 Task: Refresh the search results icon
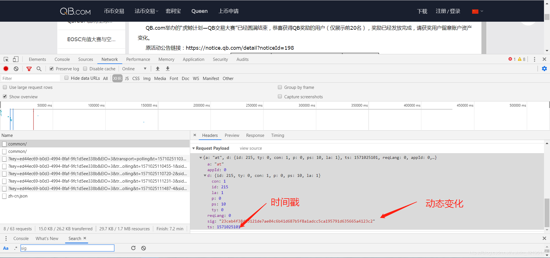point(133,248)
